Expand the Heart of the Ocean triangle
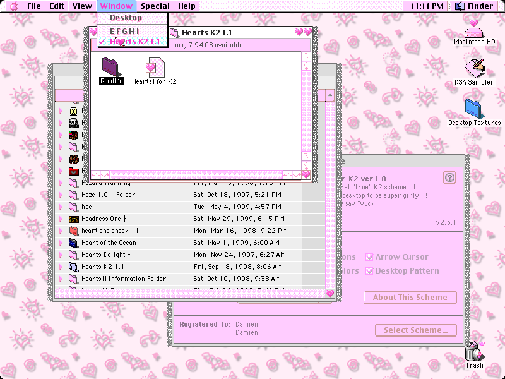The width and height of the screenshot is (505, 379). coord(61,243)
